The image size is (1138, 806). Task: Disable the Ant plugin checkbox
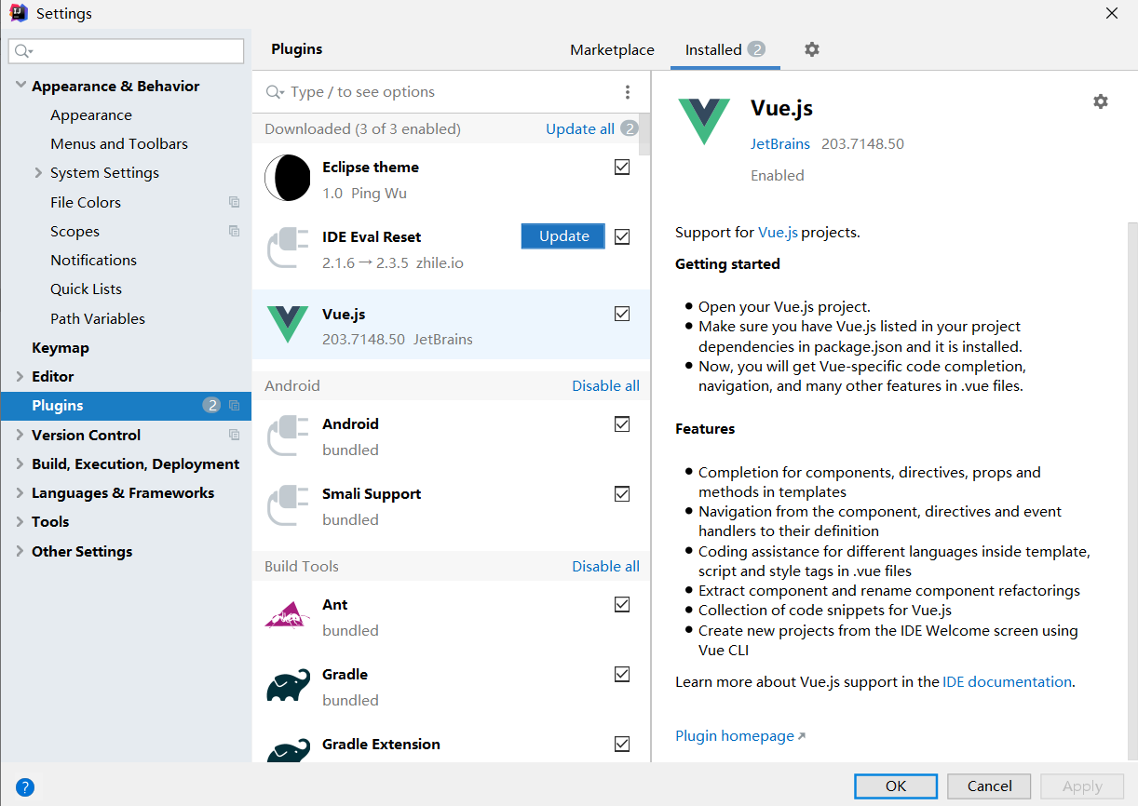(x=622, y=604)
